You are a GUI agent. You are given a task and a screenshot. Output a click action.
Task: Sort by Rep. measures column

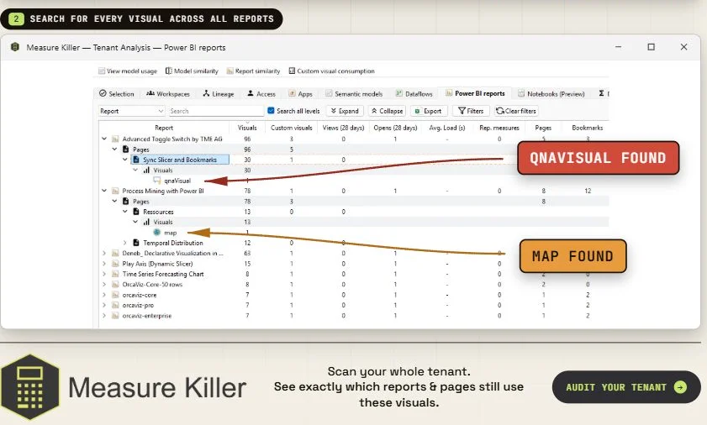tap(499, 128)
